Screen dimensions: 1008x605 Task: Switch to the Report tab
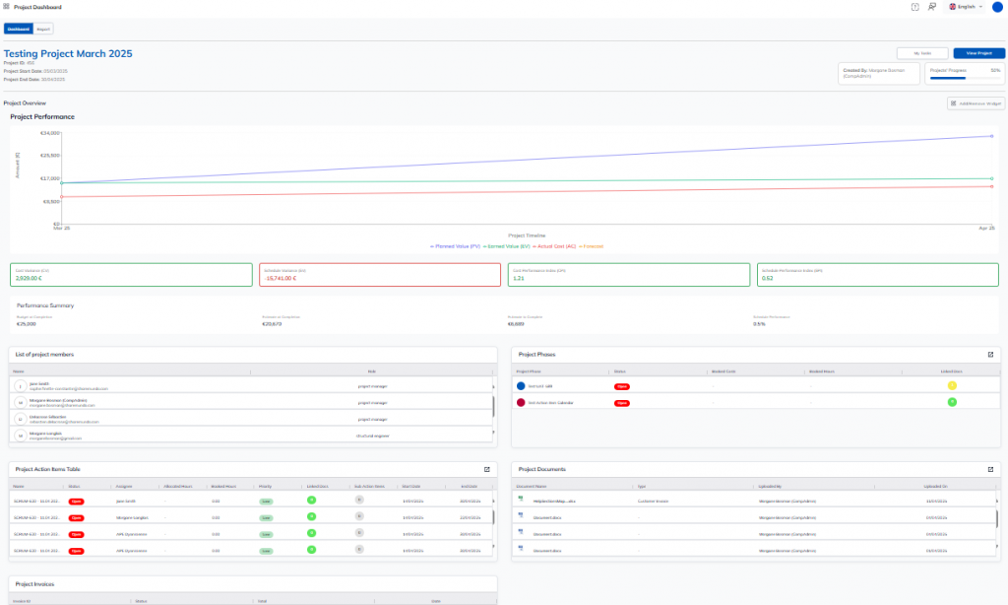pyautogui.click(x=44, y=29)
